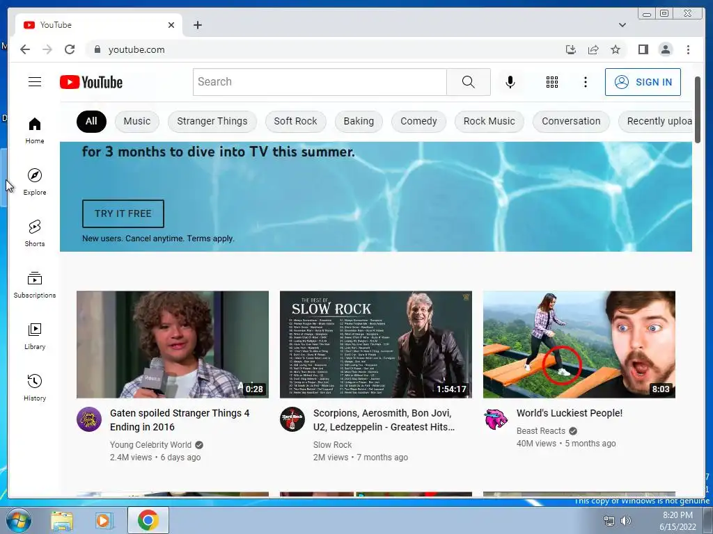Visit Slow Rock channel name
This screenshot has width=713, height=534.
[x=332, y=445]
